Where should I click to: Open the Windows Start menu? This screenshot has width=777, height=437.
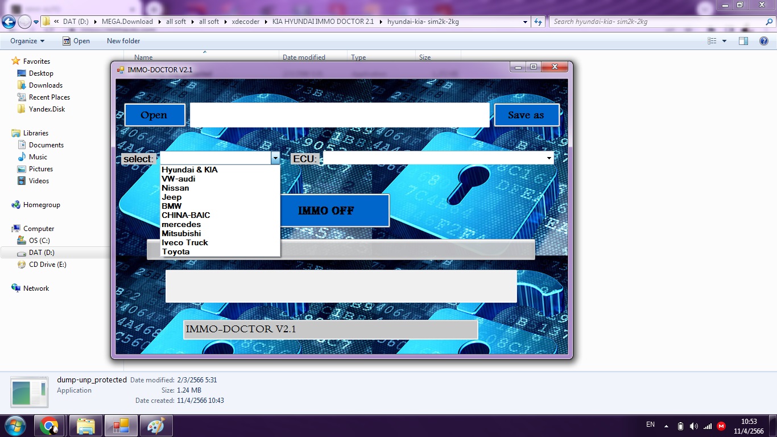(x=14, y=426)
